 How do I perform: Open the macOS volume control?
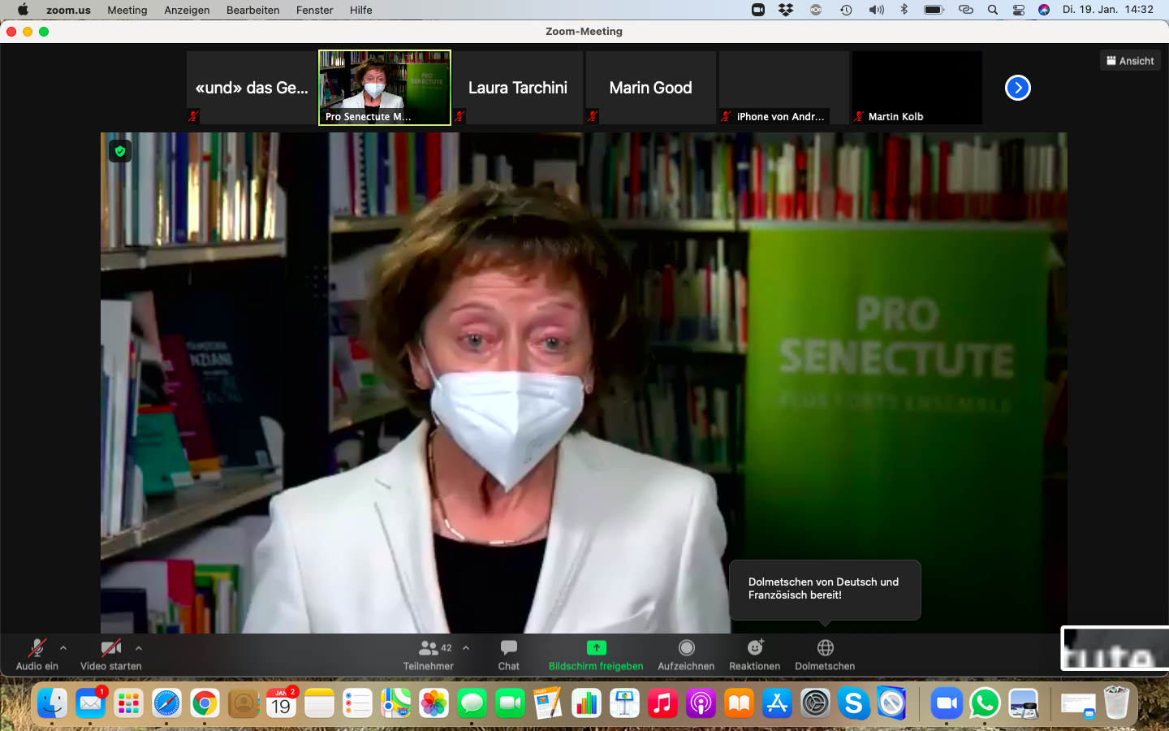click(x=876, y=10)
